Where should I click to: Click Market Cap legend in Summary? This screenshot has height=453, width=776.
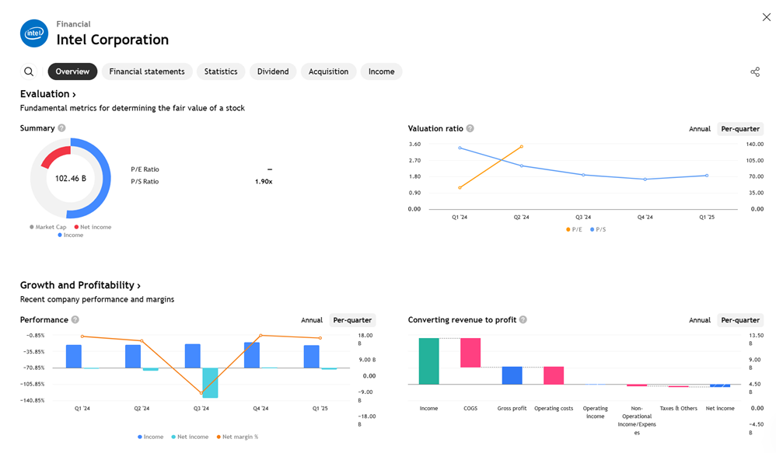48,227
